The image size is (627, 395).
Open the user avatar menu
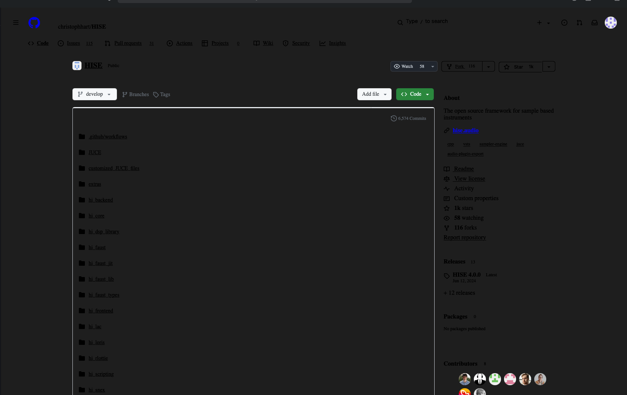pos(611,23)
